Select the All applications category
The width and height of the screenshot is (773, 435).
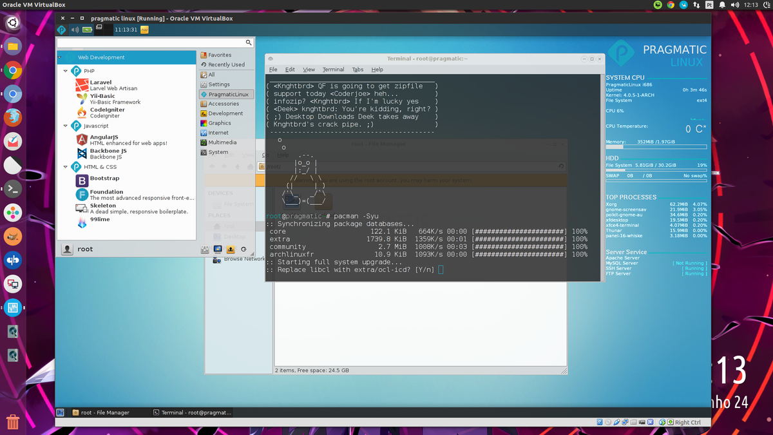(226, 75)
